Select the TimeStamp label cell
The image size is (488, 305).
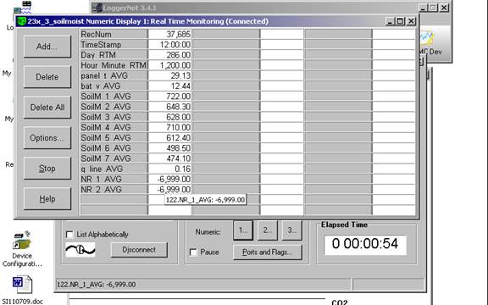[x=114, y=45]
